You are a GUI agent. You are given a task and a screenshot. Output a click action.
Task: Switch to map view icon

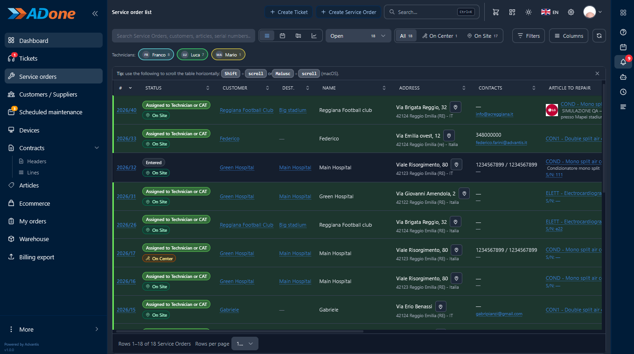point(298,36)
